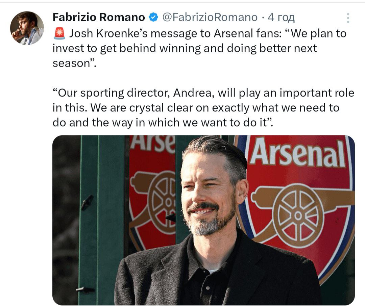Click the red siren emoji
This screenshot has height=306, width=365.
59,34
